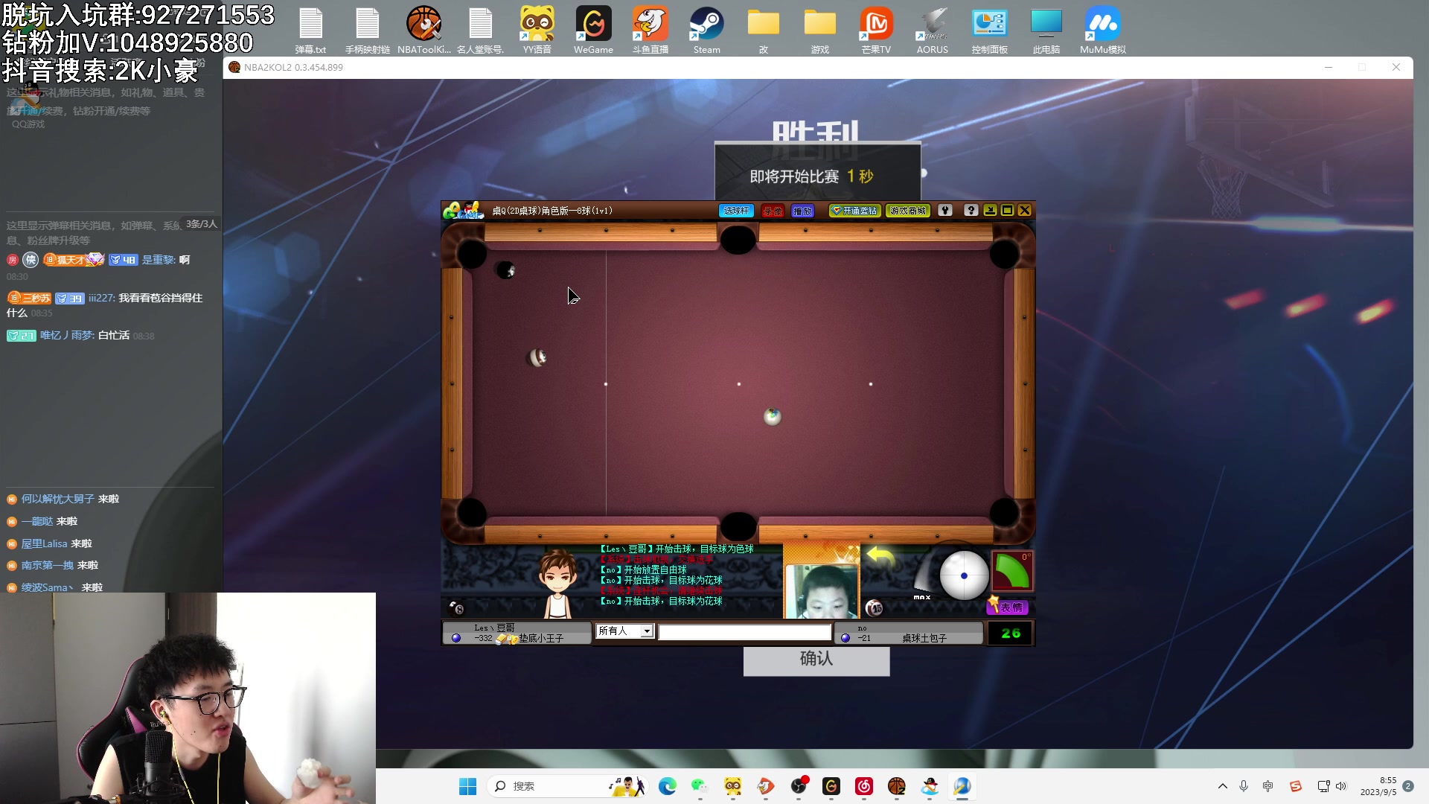Open YY语音 raccoon icon in taskbar
This screenshot has width=1429, height=804.
733,786
